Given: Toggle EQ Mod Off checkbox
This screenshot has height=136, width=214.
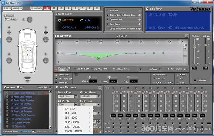Looking at the screenshot, I should (75, 69).
